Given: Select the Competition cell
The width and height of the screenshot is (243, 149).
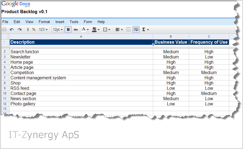Looking at the screenshot, I should 81,72.
